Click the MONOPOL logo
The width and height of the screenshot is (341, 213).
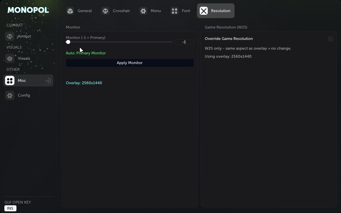28,10
